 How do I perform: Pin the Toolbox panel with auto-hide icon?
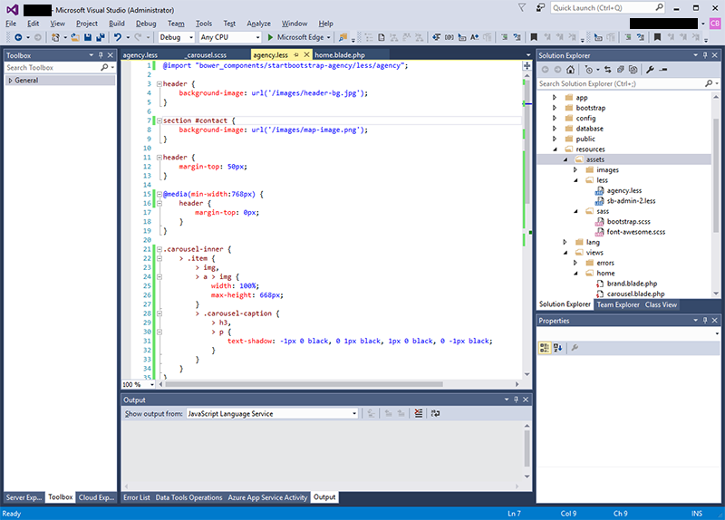[x=101, y=55]
